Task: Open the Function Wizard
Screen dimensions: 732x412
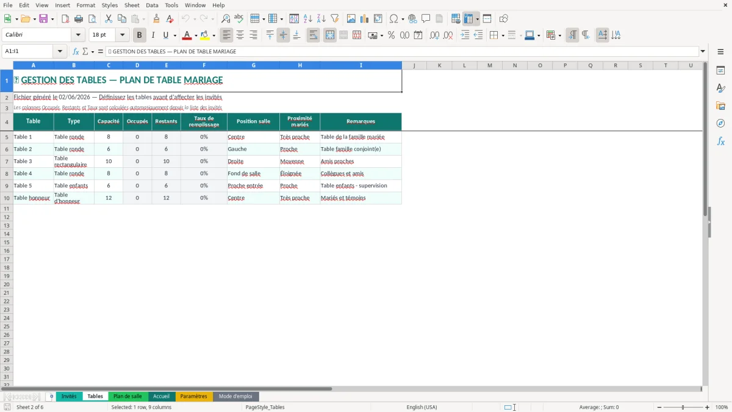Action: point(76,51)
